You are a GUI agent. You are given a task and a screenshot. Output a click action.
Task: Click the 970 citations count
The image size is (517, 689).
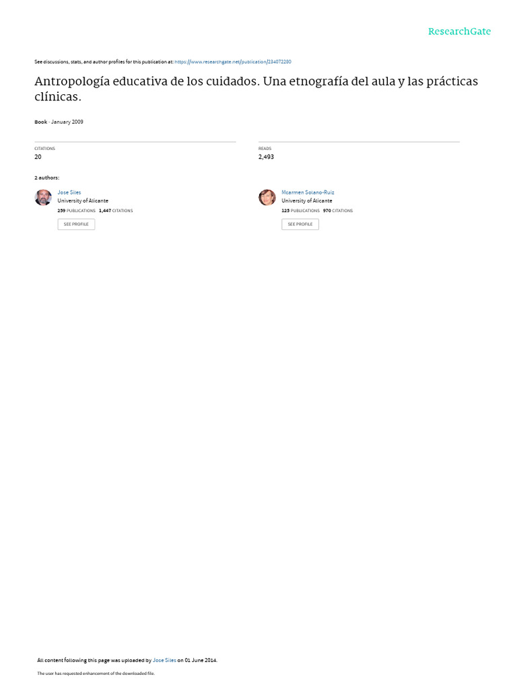(x=338, y=211)
